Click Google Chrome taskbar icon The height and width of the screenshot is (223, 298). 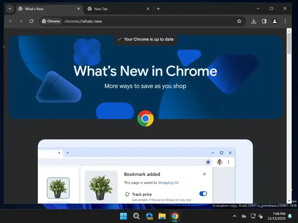coord(175,216)
